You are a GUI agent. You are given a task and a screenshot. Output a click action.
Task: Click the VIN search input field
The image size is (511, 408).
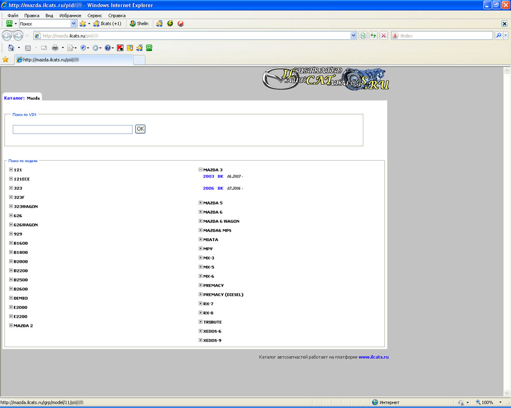pyautogui.click(x=73, y=130)
